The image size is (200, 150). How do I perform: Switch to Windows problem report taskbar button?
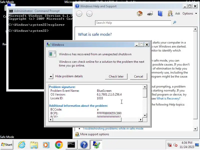coord(96,145)
